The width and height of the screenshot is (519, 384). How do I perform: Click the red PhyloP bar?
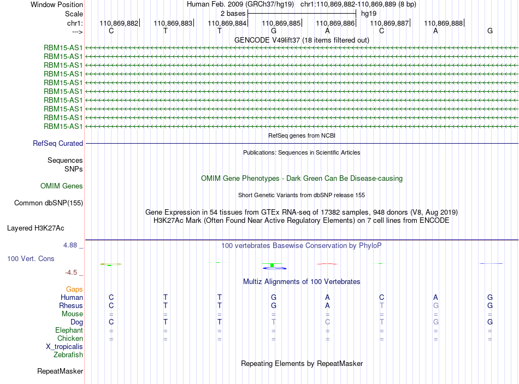327,264
